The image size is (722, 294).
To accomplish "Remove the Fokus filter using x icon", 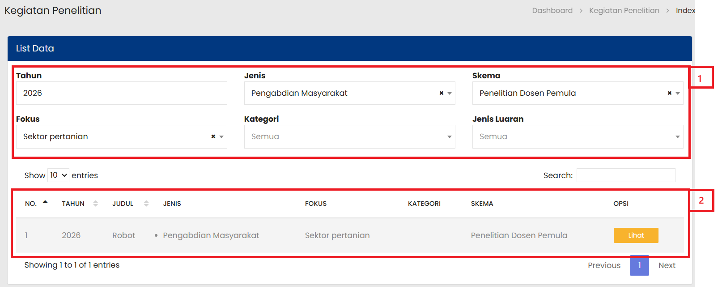I will click(213, 136).
